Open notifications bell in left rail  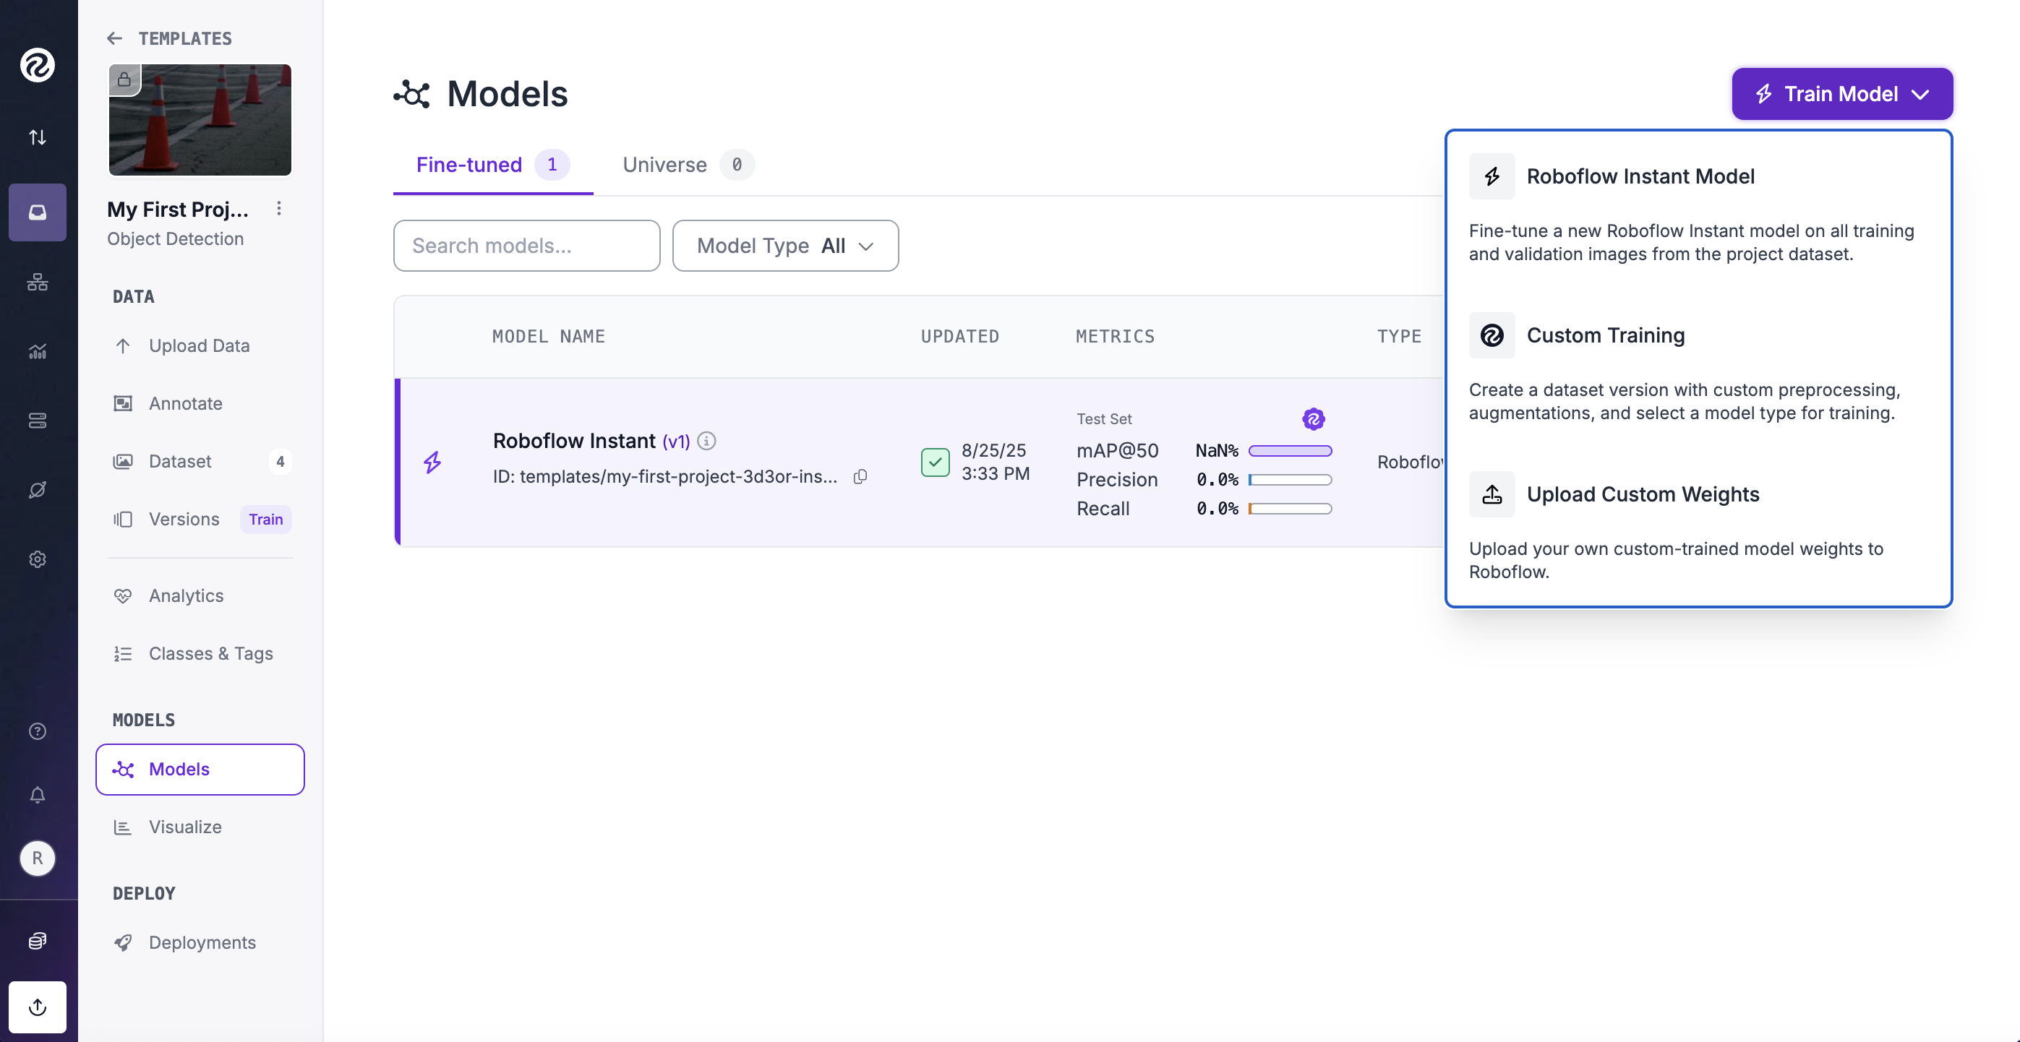tap(37, 795)
